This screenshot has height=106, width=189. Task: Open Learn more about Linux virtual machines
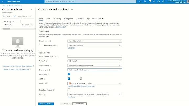tap(17, 69)
